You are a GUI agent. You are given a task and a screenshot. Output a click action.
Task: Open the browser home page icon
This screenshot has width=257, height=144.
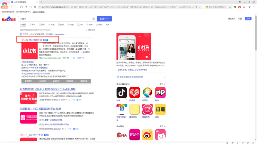tap(26, 7)
